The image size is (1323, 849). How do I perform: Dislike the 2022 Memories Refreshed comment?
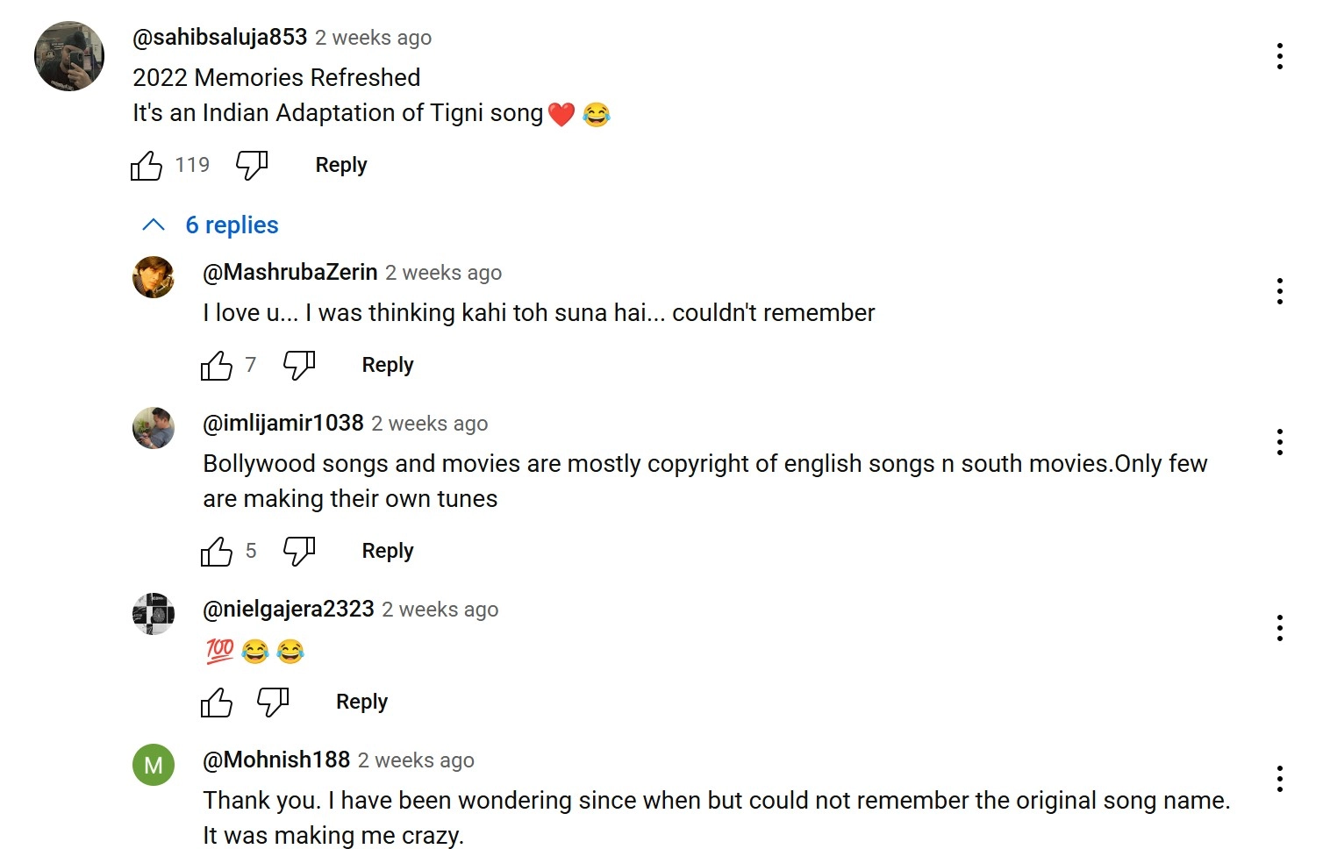pyautogui.click(x=252, y=165)
